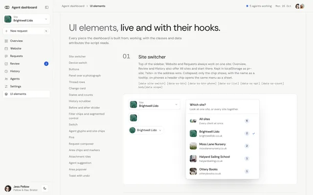Jump to Change card section

(77, 88)
